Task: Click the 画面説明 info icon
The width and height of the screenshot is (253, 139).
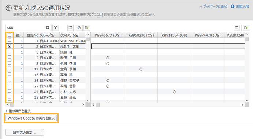Action: tap(232, 7)
